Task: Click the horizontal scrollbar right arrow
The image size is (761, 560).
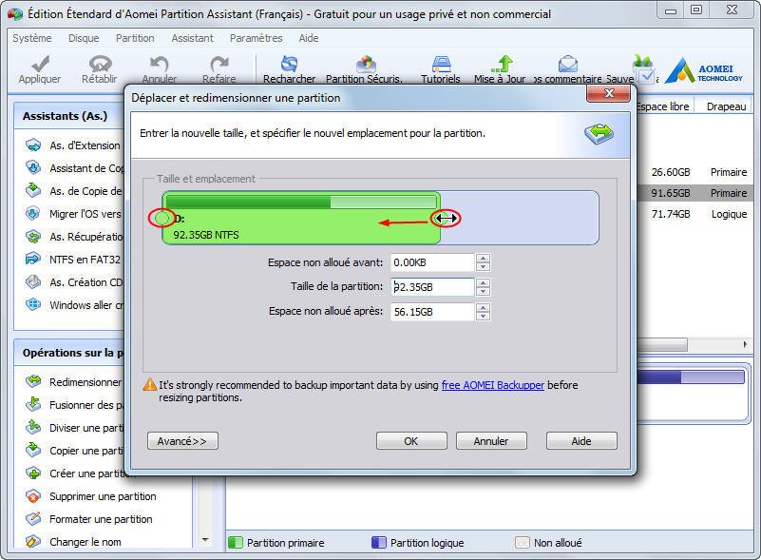Action: pos(746,344)
